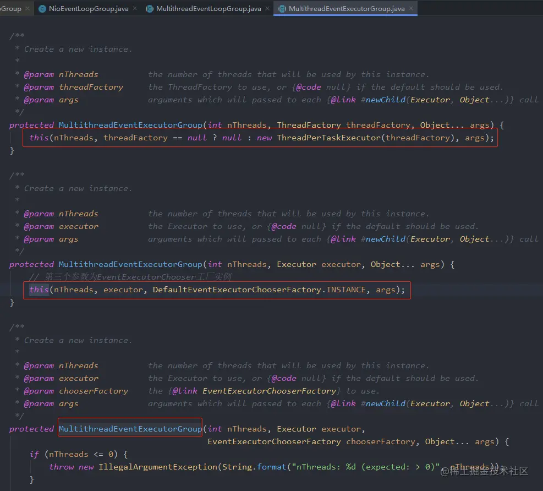Click the format method after String

point(272,467)
